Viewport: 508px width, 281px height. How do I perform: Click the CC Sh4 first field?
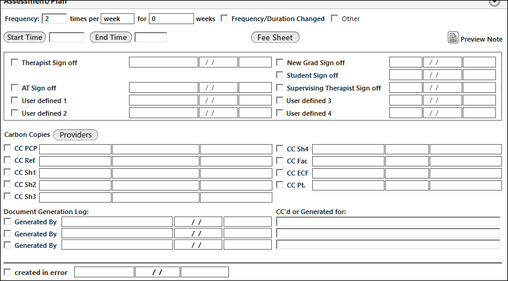[x=348, y=149]
